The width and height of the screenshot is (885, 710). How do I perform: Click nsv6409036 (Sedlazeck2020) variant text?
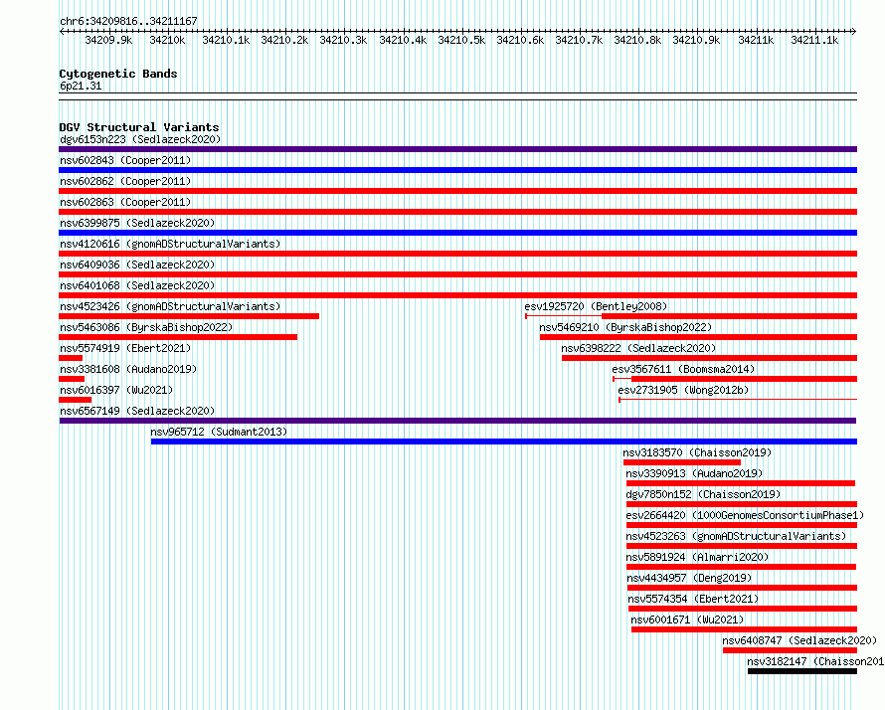tap(137, 265)
